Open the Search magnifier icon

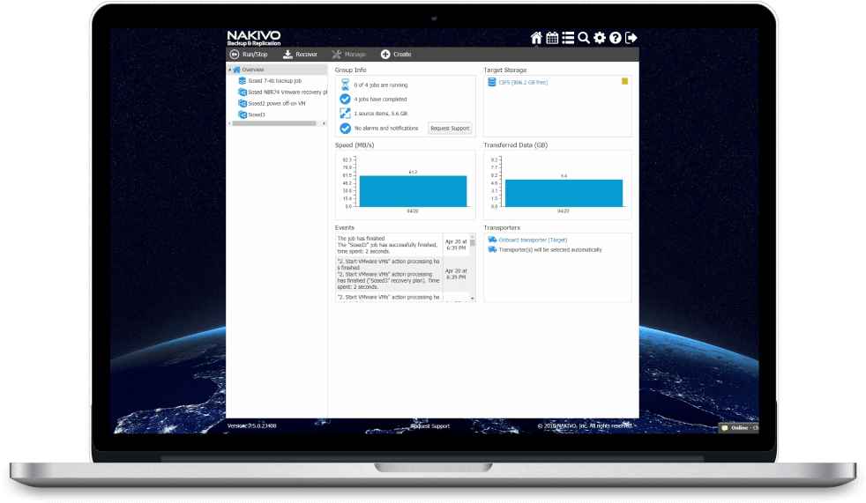(x=584, y=38)
